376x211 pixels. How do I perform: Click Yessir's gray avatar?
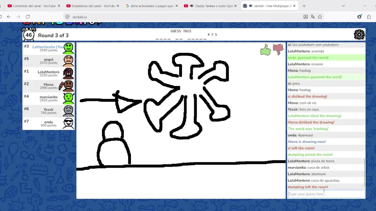pos(68,111)
